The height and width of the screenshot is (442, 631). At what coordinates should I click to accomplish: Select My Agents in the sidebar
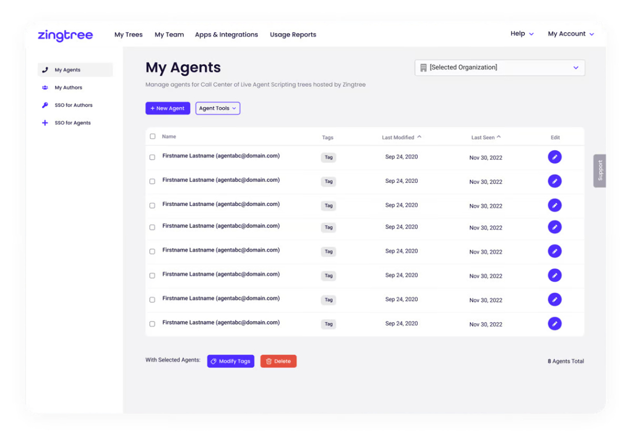pos(75,70)
